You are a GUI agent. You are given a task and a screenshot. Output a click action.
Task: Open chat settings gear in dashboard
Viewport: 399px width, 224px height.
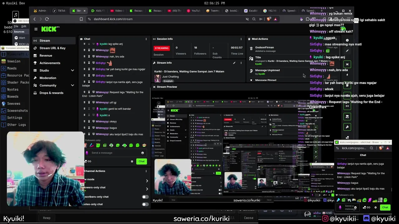click(132, 161)
